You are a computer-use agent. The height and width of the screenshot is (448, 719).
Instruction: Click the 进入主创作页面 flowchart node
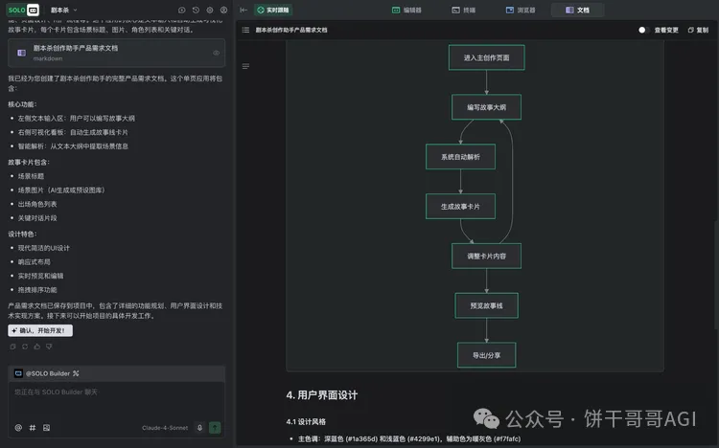click(486, 57)
